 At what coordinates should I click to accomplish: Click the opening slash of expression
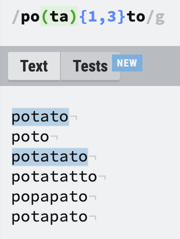click(16, 16)
